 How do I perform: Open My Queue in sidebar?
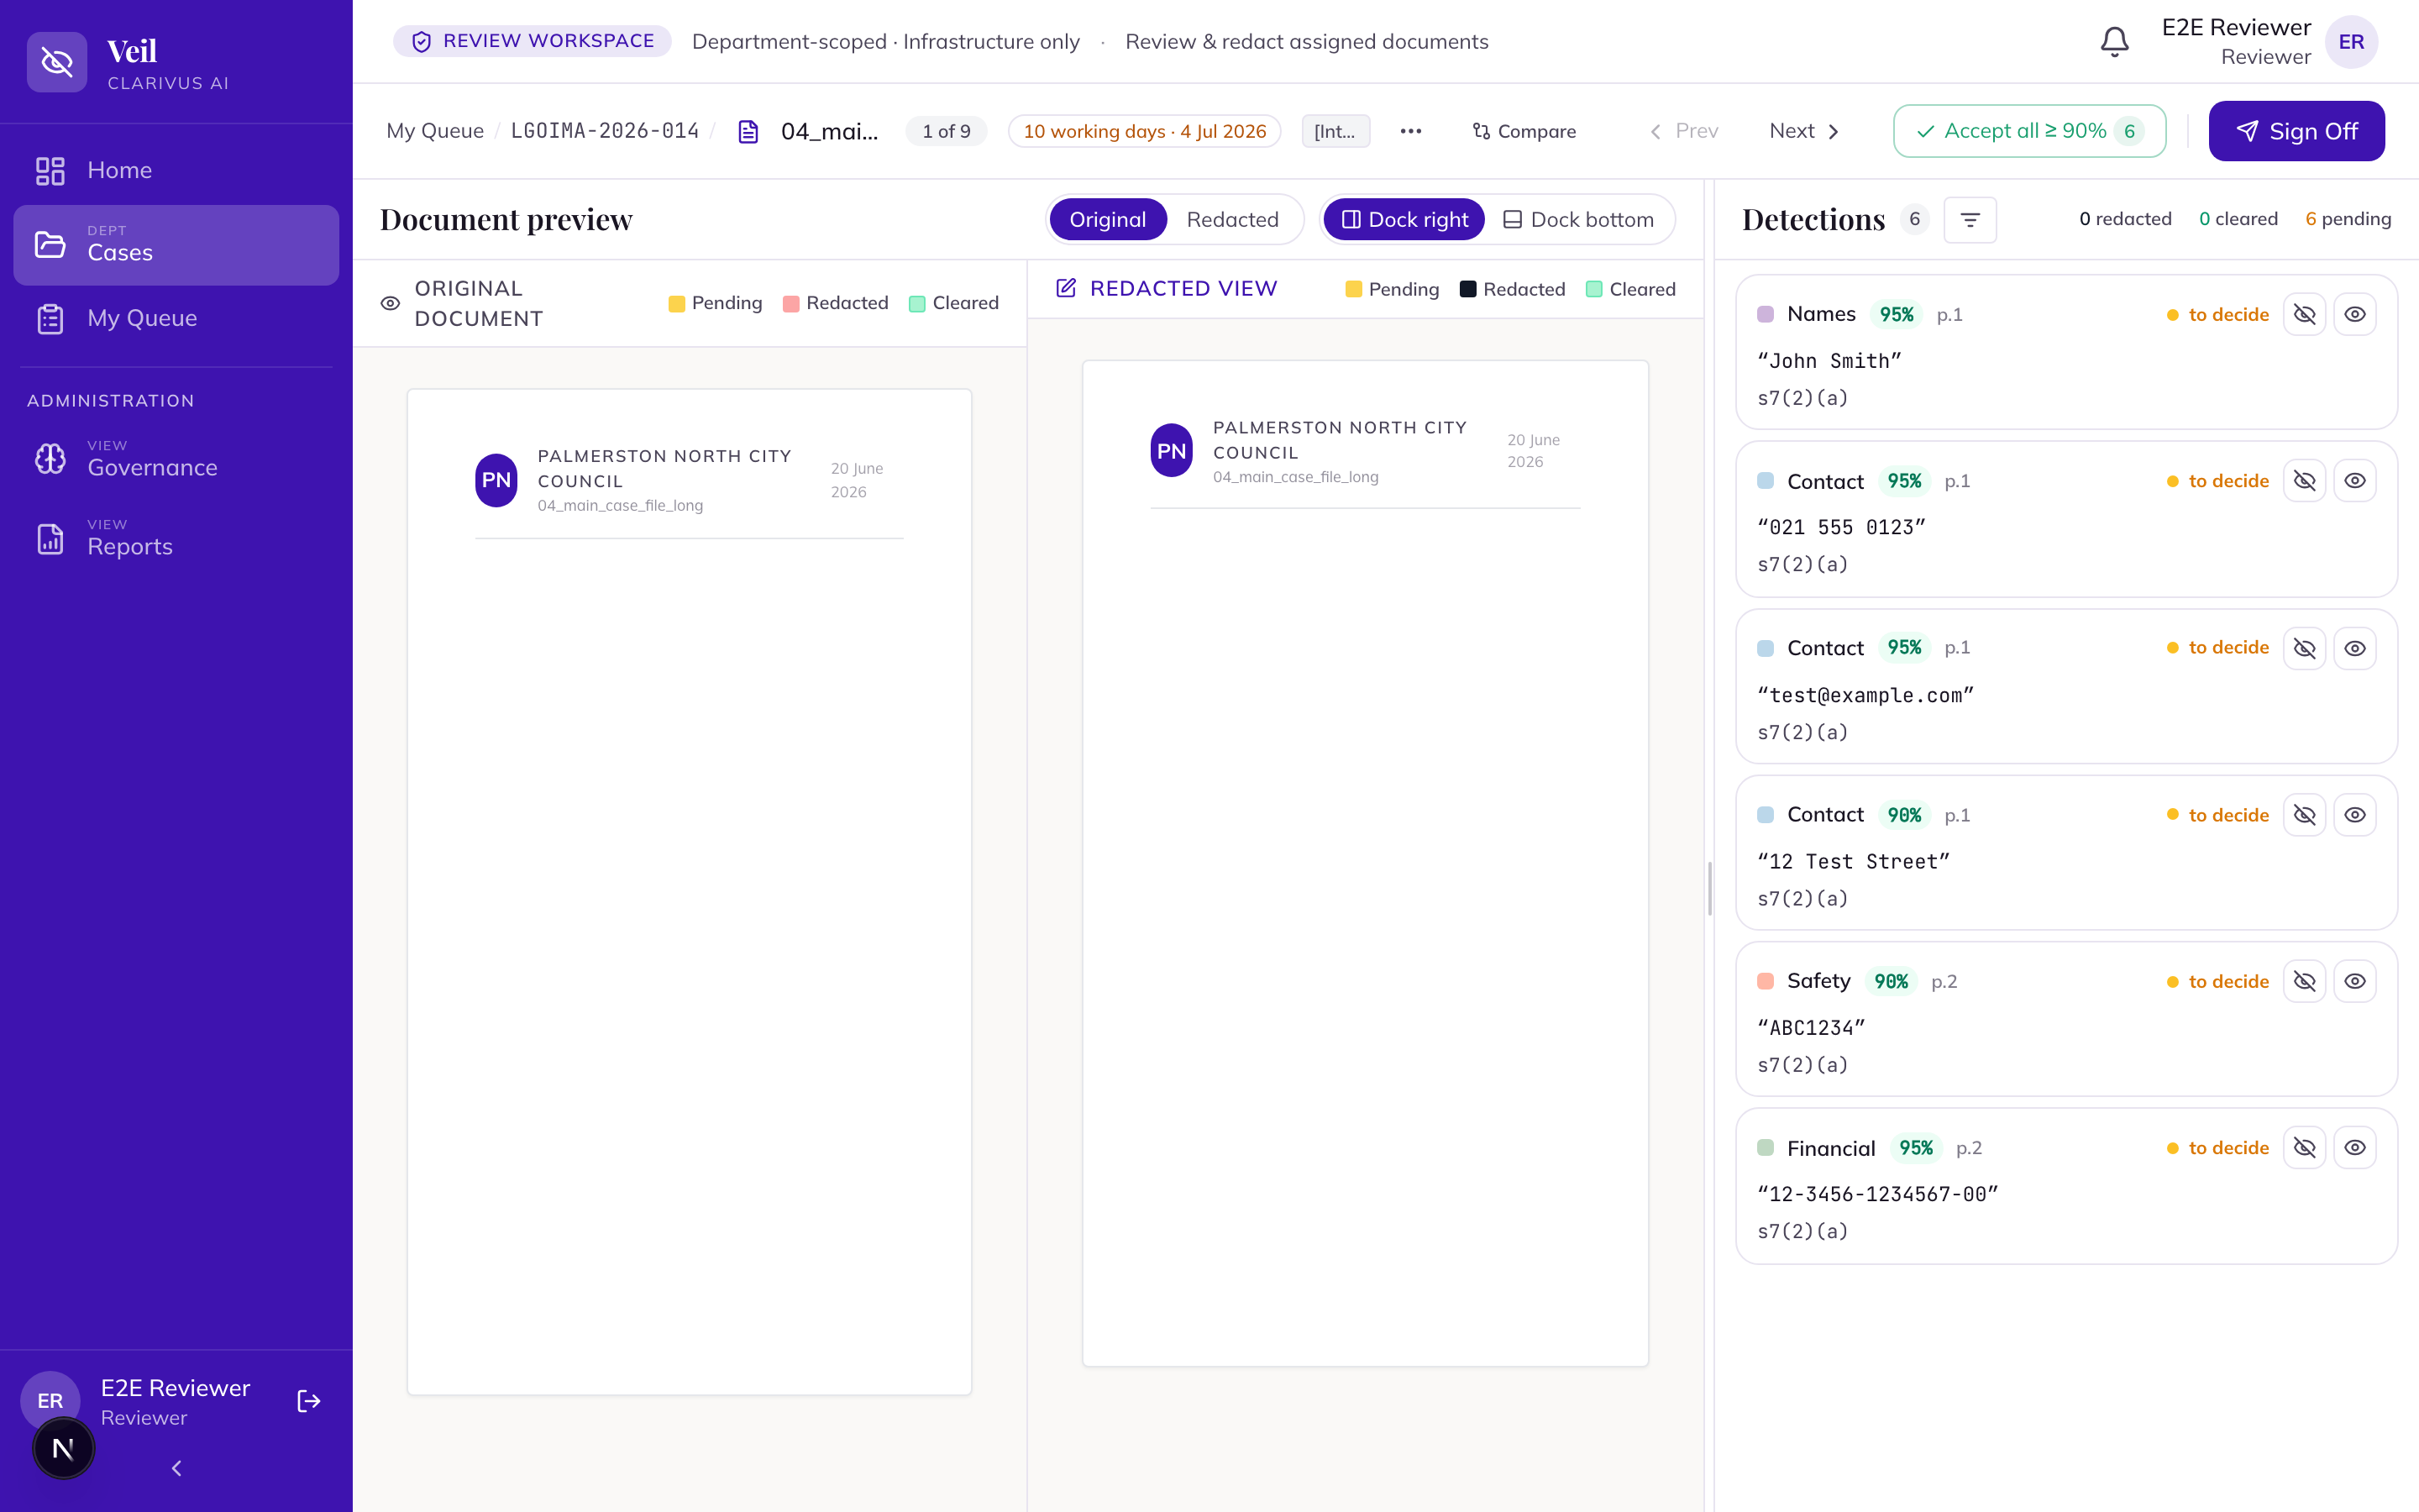(x=176, y=318)
